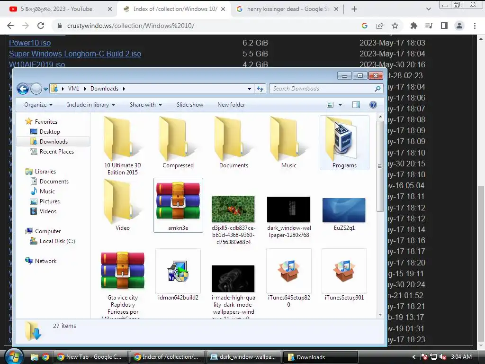The image size is (485, 364).
Task: Click the Chrome address bar URL
Action: tap(131, 26)
